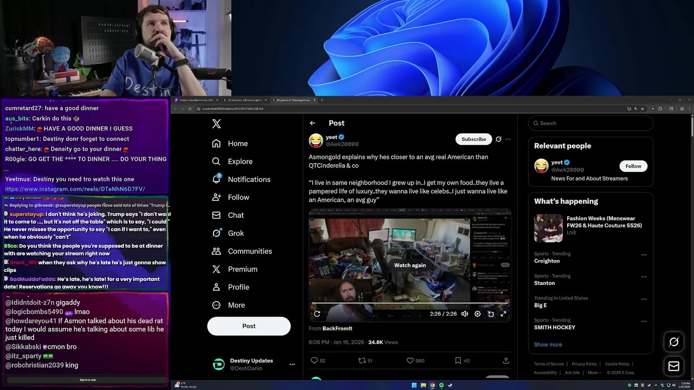Image resolution: width=694 pixels, height=390 pixels.
Task: Mute the video volume icon
Action: click(465, 314)
